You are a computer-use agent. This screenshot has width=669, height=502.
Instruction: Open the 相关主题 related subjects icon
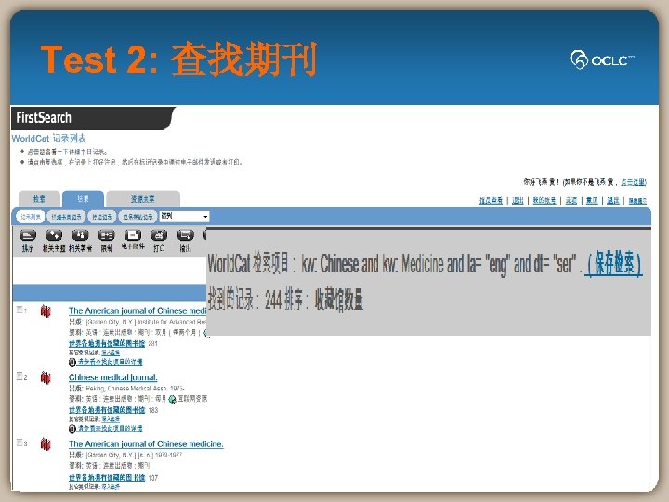pos(54,235)
